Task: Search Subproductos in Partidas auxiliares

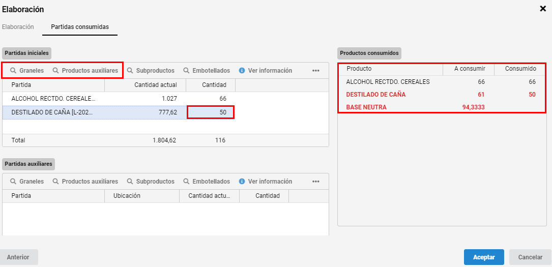Action: click(151, 181)
